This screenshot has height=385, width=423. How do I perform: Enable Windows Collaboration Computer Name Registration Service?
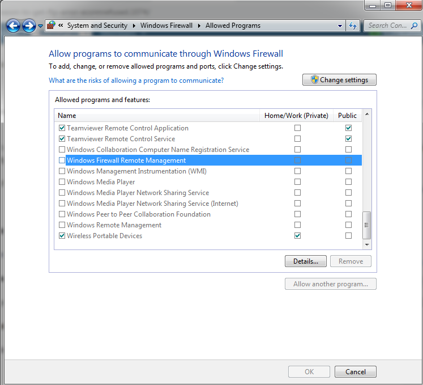(x=62, y=149)
